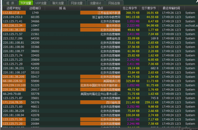The width and height of the screenshot is (198, 130).
Task: Click the location 美国加利福尼亚州山景市谷歌…
Action: pos(101,94)
